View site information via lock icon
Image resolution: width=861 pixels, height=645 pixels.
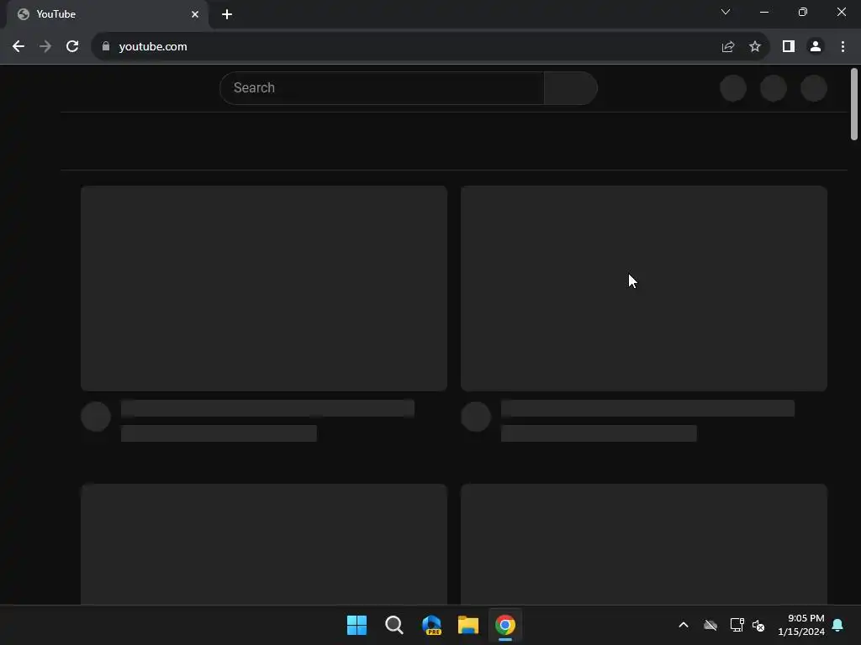[x=106, y=47]
